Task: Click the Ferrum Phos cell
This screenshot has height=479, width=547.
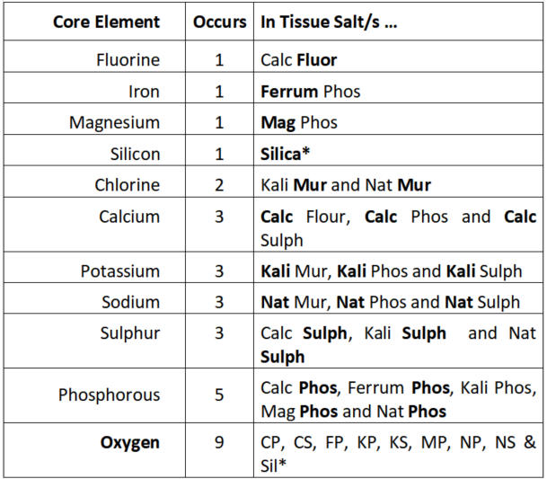Action: click(x=310, y=92)
